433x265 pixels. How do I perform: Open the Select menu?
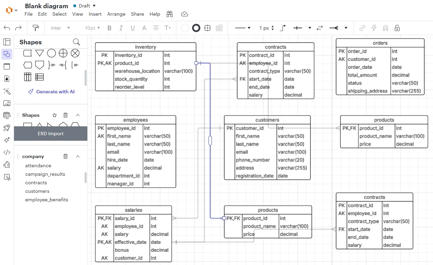(x=59, y=14)
